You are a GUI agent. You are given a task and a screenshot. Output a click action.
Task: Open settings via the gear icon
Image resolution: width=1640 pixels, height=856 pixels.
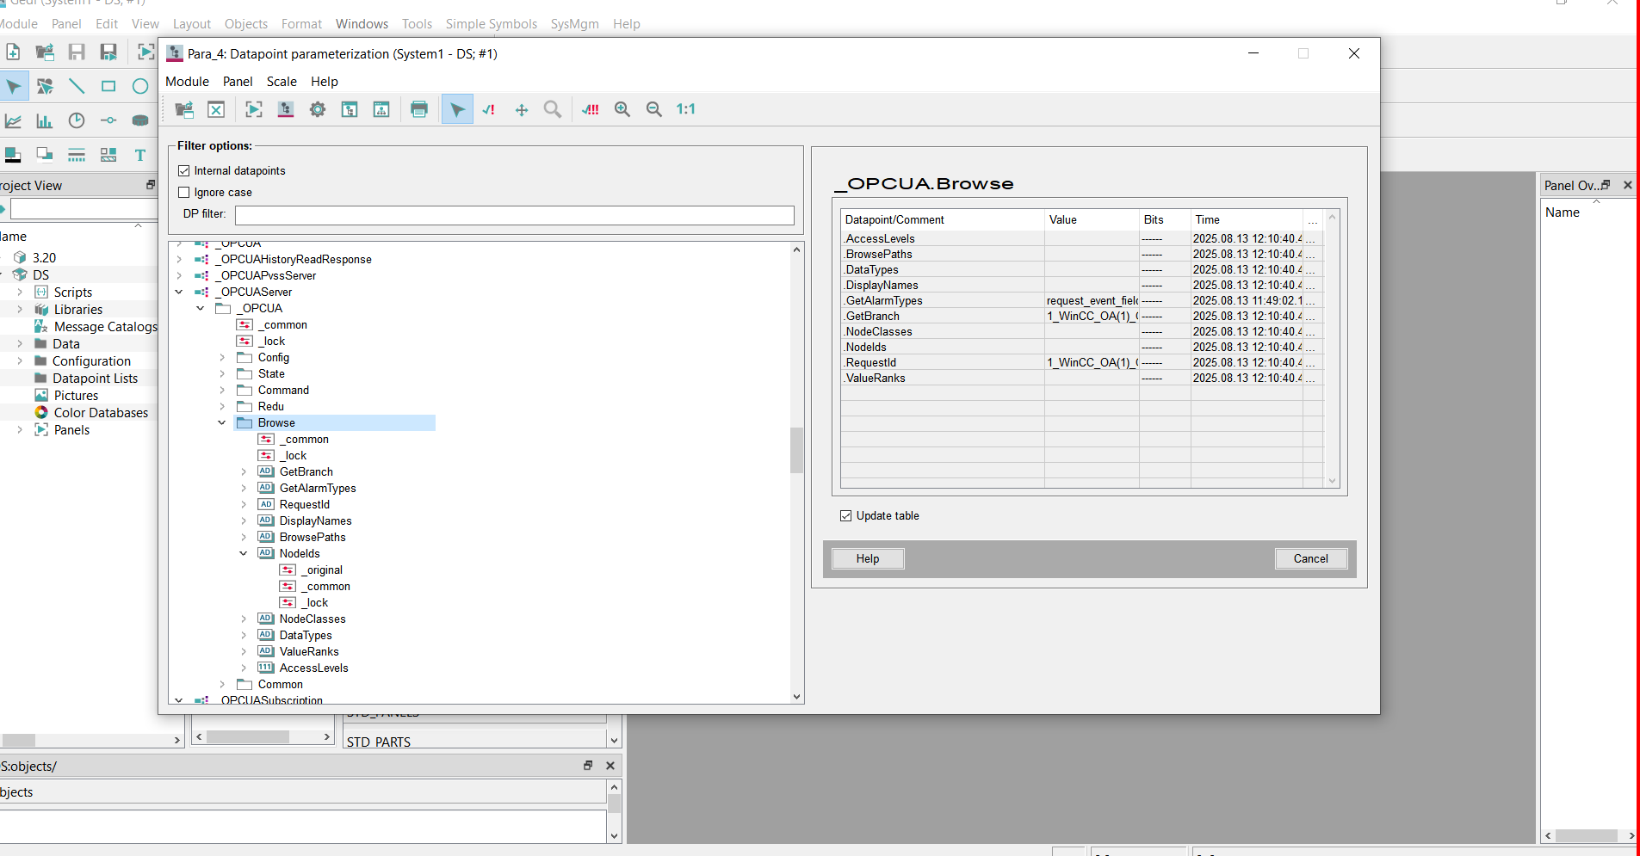coord(318,109)
